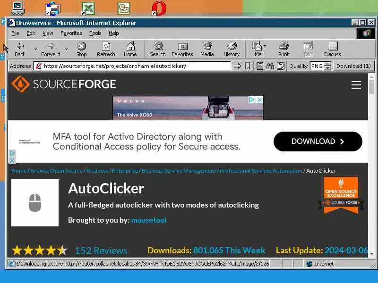Screen dimensions: 378x283
Task: Open the Excel desktop shortcut
Action: [x=88, y=8]
